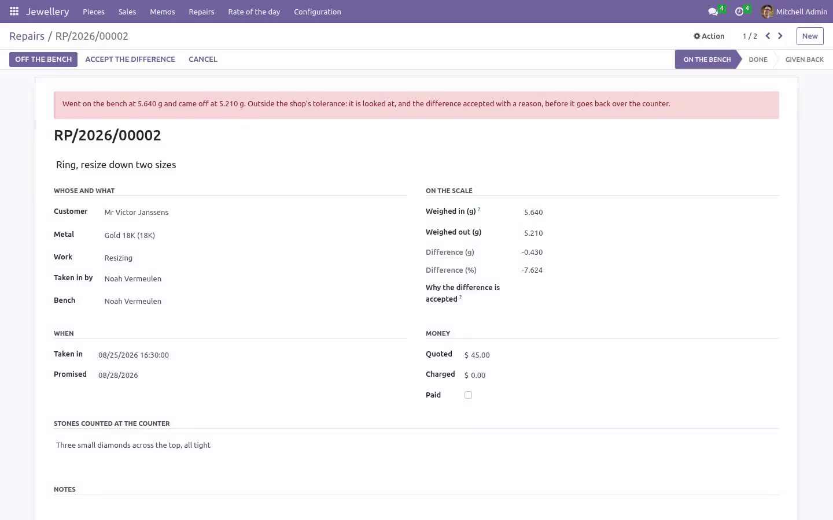Click the Jewellery app title

pyautogui.click(x=47, y=12)
